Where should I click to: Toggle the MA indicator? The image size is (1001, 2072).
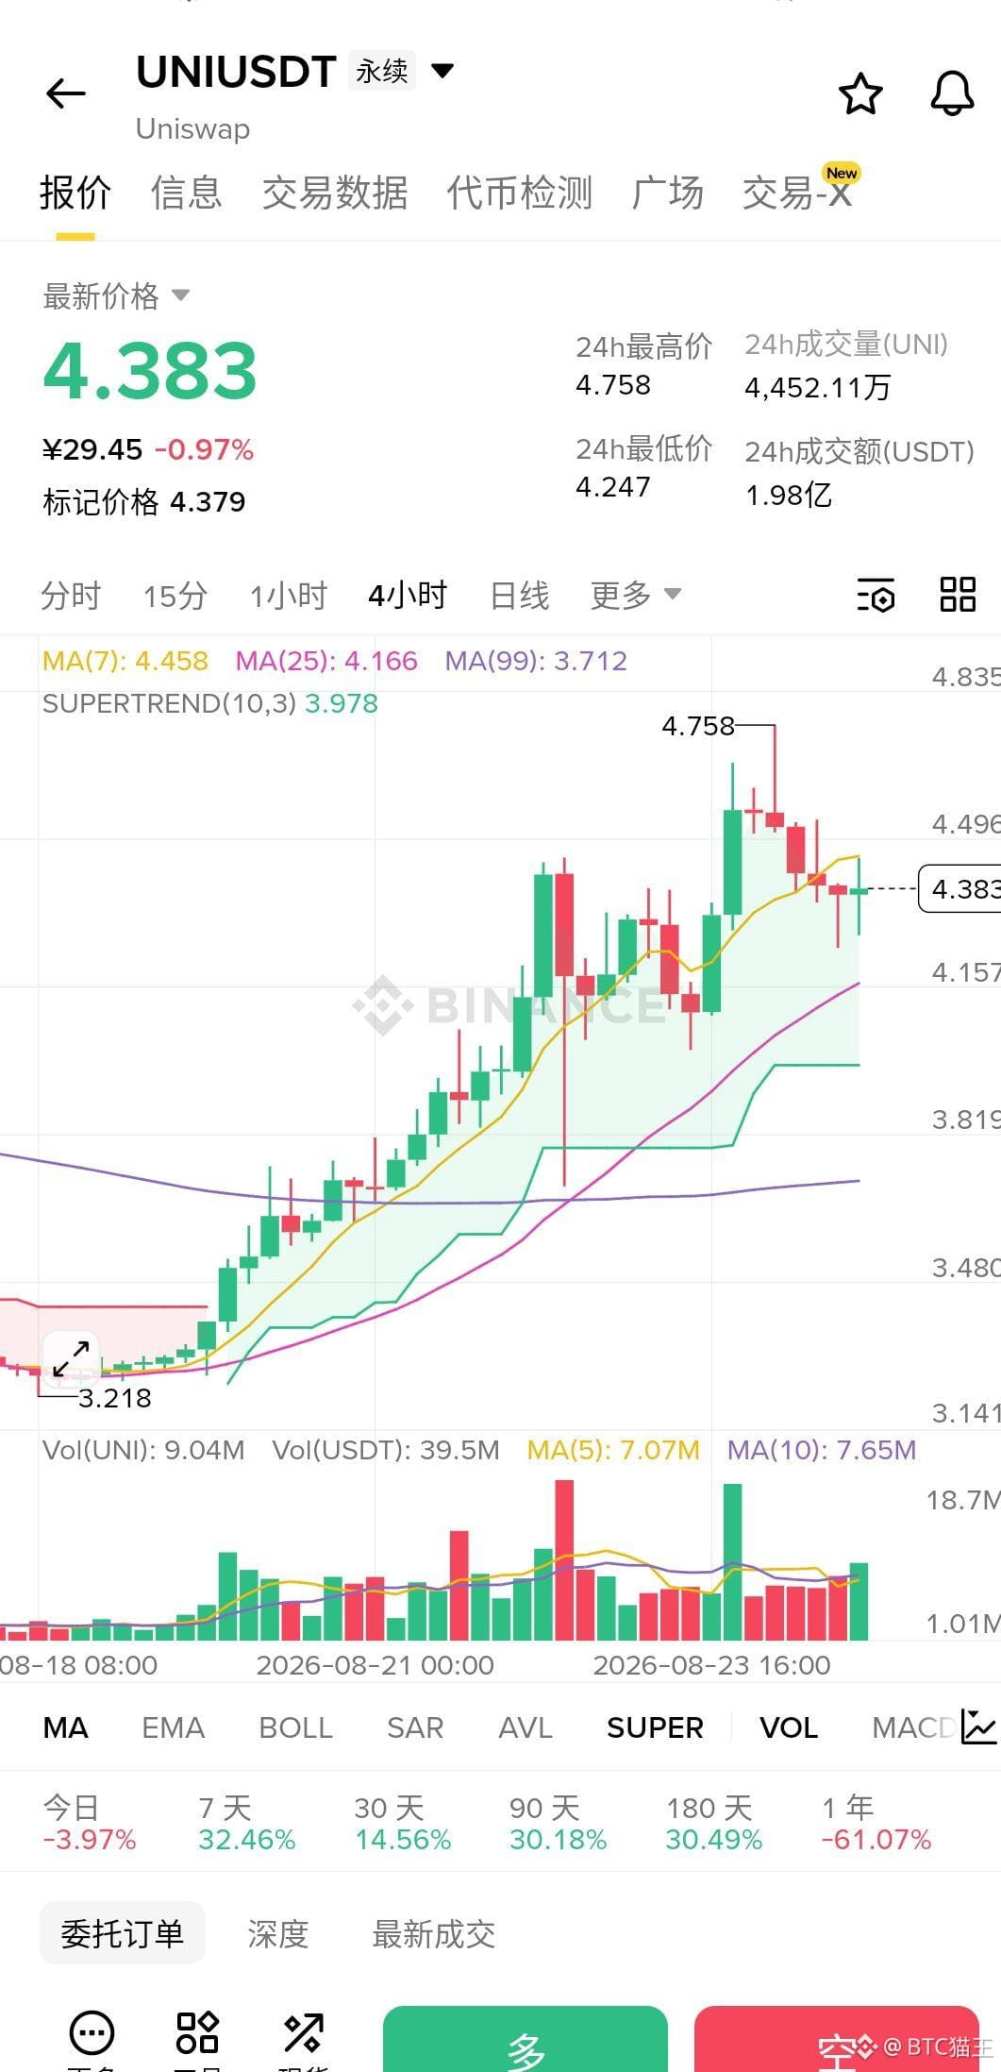coord(65,1727)
